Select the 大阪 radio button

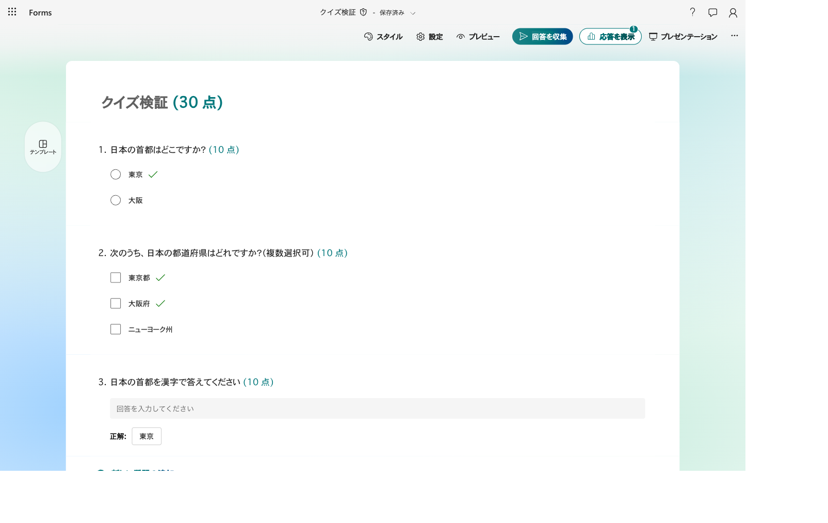coord(116,200)
